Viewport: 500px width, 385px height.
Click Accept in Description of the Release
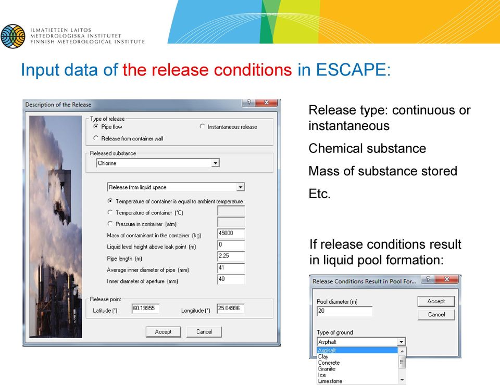163,332
